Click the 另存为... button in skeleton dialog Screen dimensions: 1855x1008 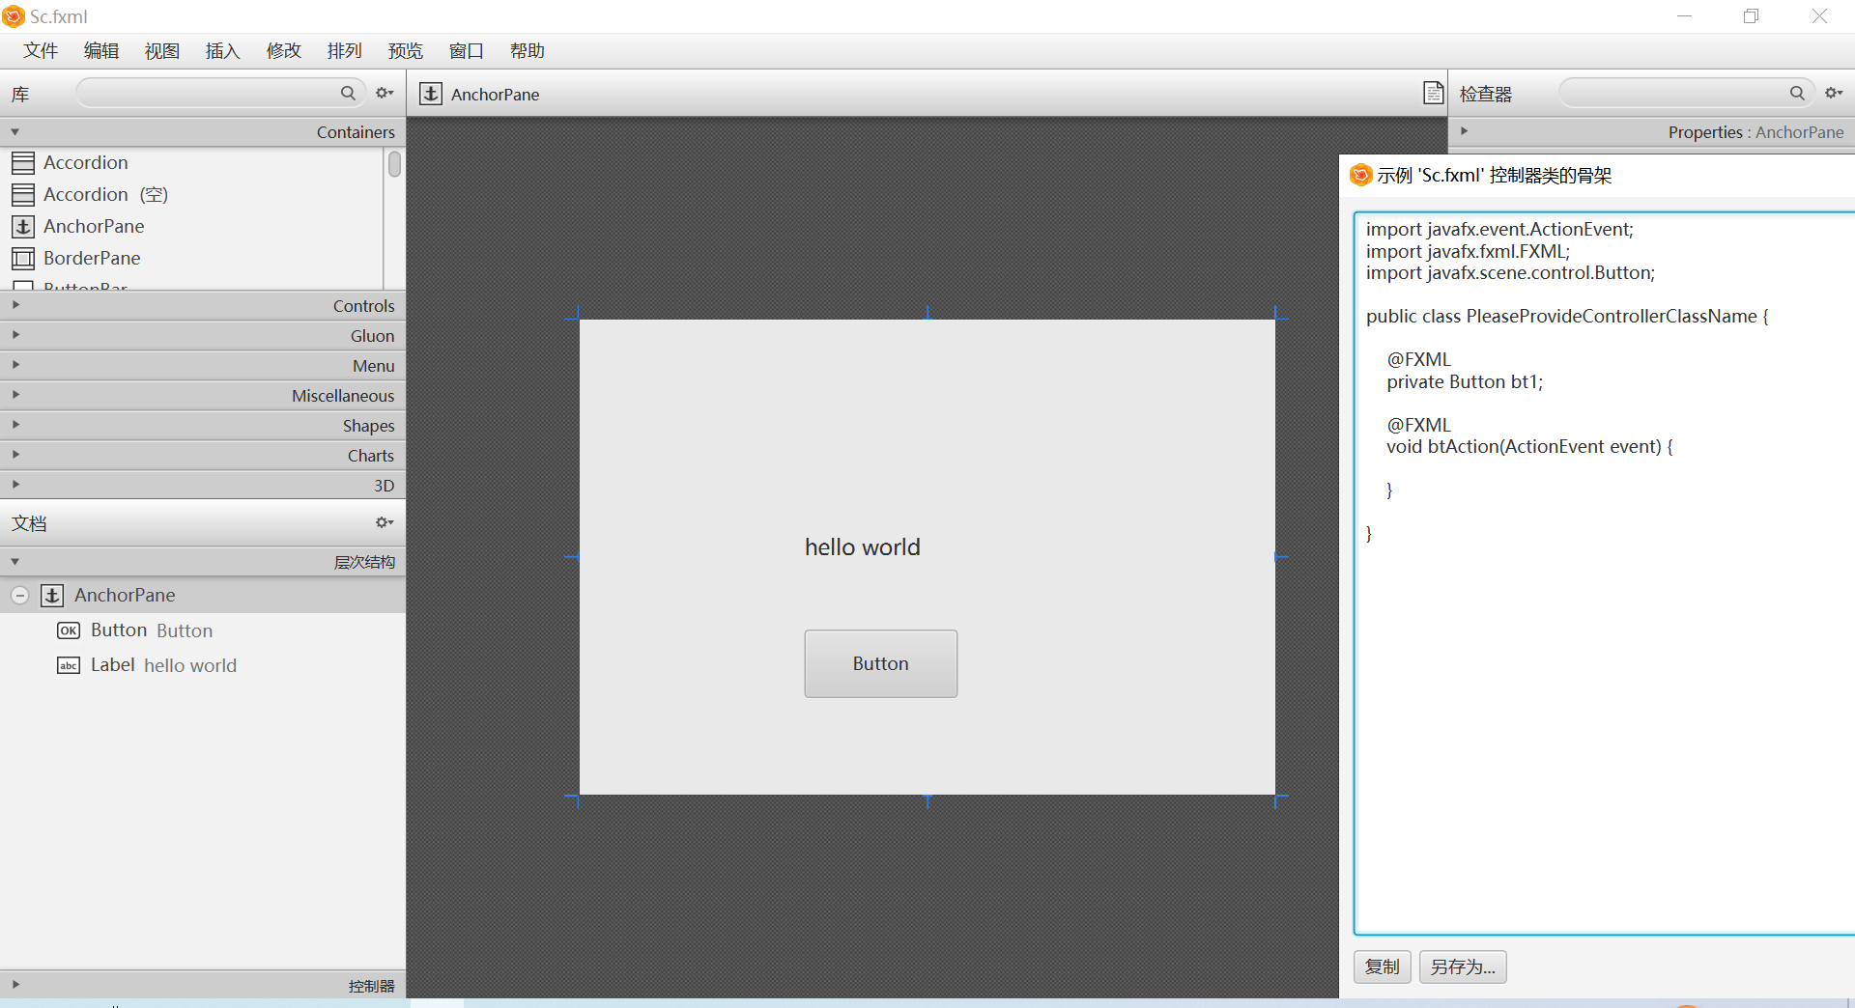[1462, 966]
